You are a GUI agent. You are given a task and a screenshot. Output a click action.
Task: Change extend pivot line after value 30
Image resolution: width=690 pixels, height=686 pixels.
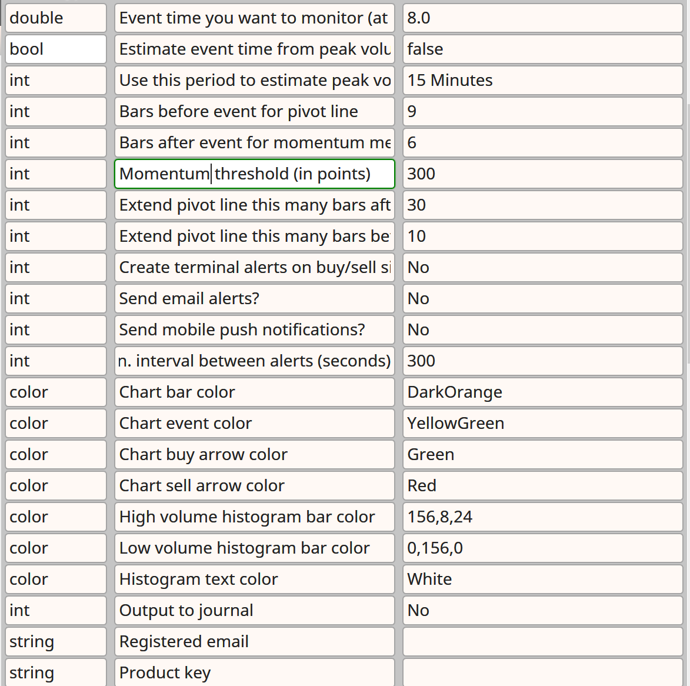(542, 205)
